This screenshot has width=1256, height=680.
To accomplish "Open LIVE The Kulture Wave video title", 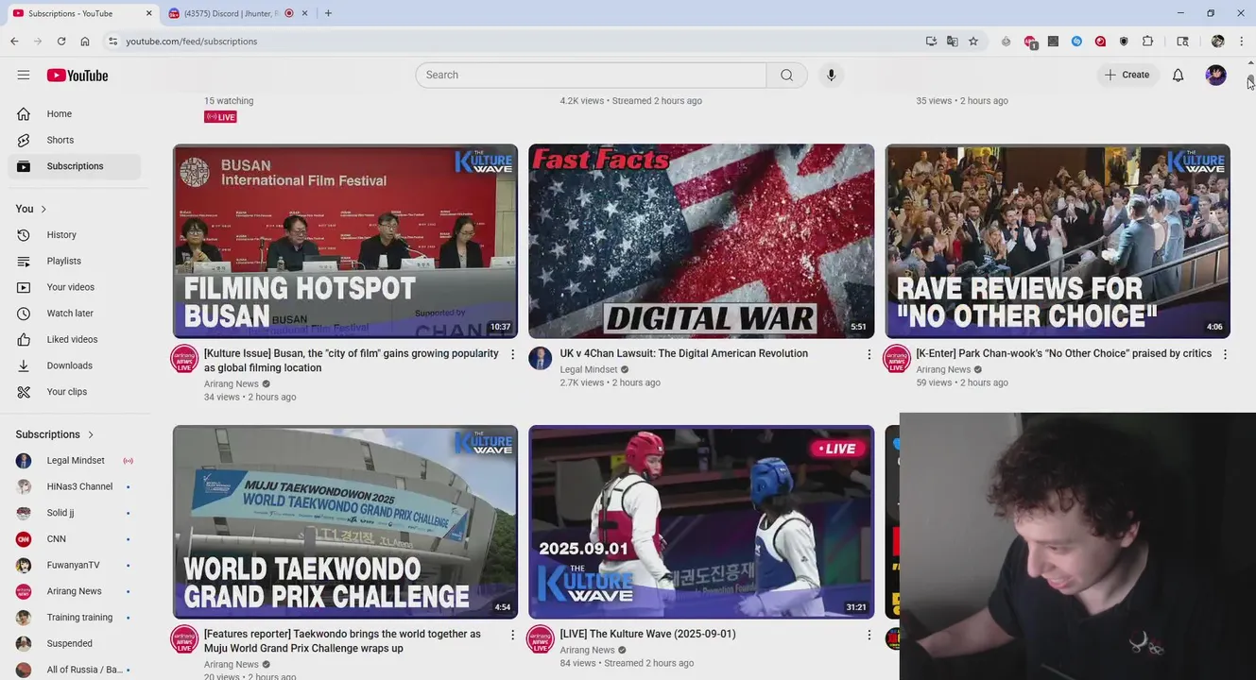I will click(x=647, y=634).
